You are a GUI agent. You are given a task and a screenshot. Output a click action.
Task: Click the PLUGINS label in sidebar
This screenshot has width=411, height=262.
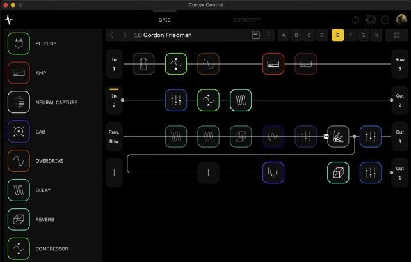pyautogui.click(x=46, y=43)
